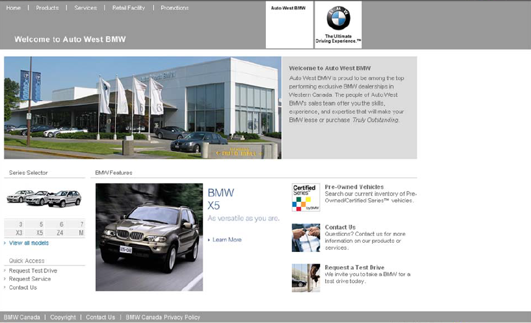Select the Z4 model
The width and height of the screenshot is (531, 323).
[60, 233]
